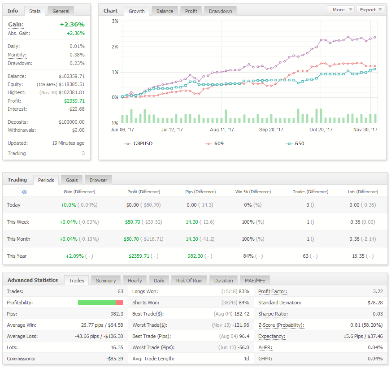
Task: Open the More dropdown menu
Action: (x=341, y=10)
